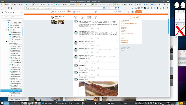
Task: Reset the 80% zoom indicator
Action: (x=108, y=8)
